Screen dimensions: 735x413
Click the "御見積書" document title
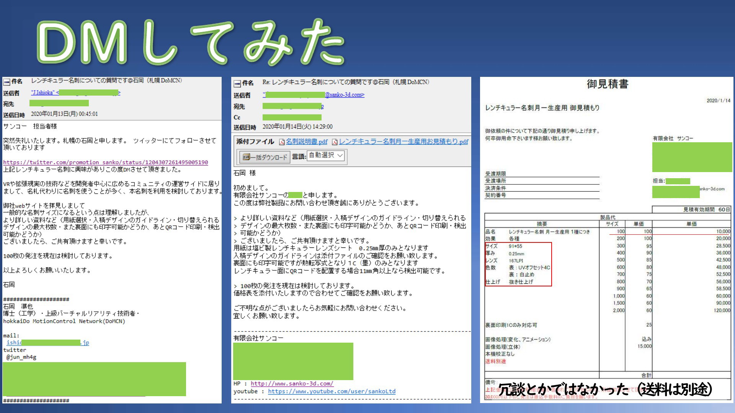click(x=608, y=84)
